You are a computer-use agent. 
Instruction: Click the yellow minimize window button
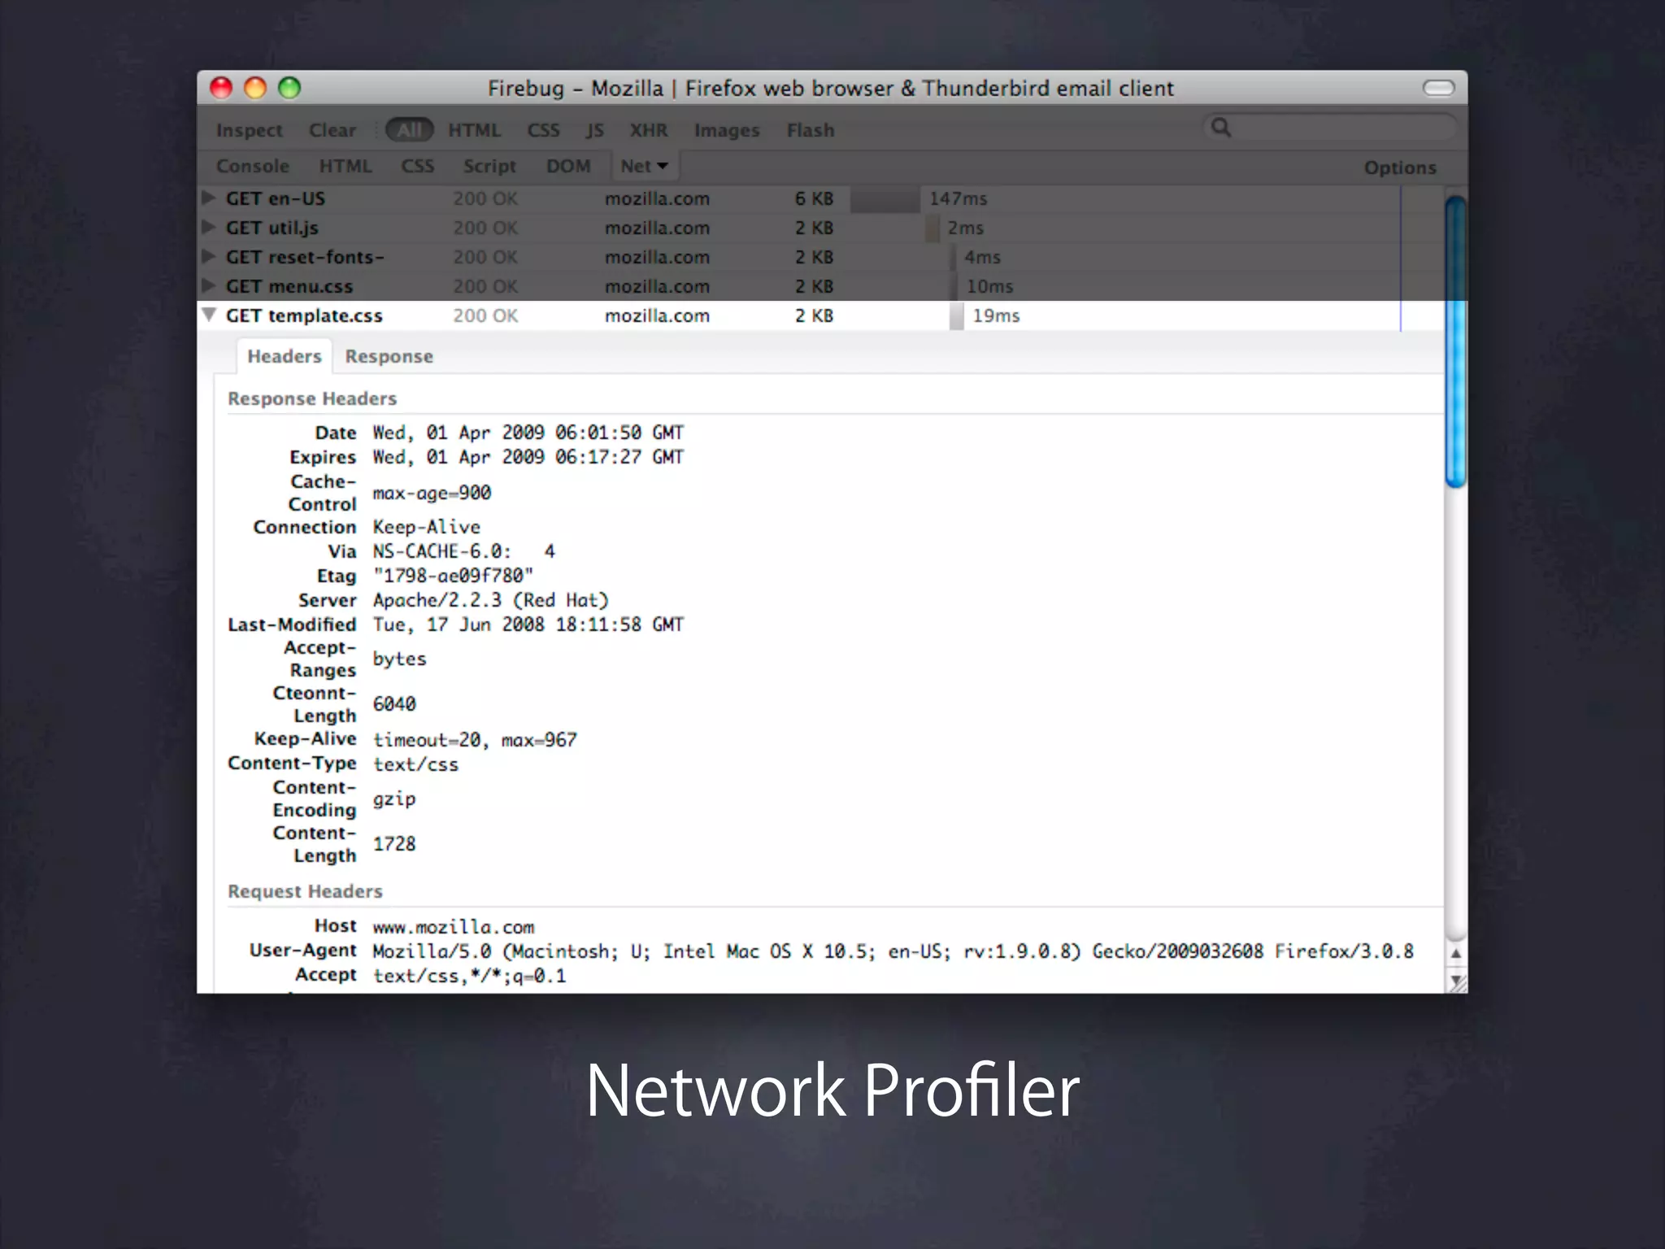pos(255,88)
